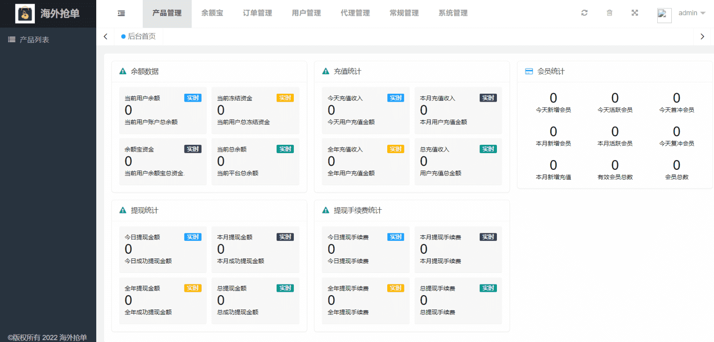This screenshot has width=714, height=342.
Task: Click the 提现统计 panel title
Action: (145, 211)
